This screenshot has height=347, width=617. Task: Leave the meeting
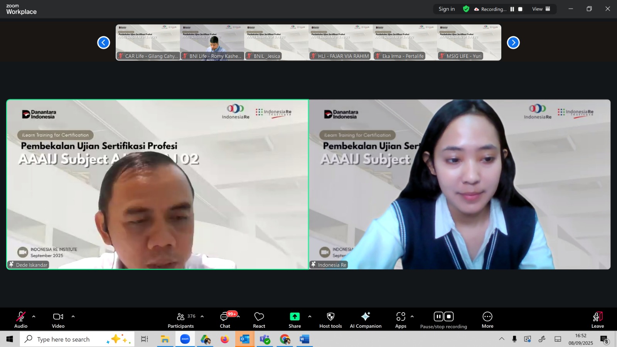click(597, 320)
